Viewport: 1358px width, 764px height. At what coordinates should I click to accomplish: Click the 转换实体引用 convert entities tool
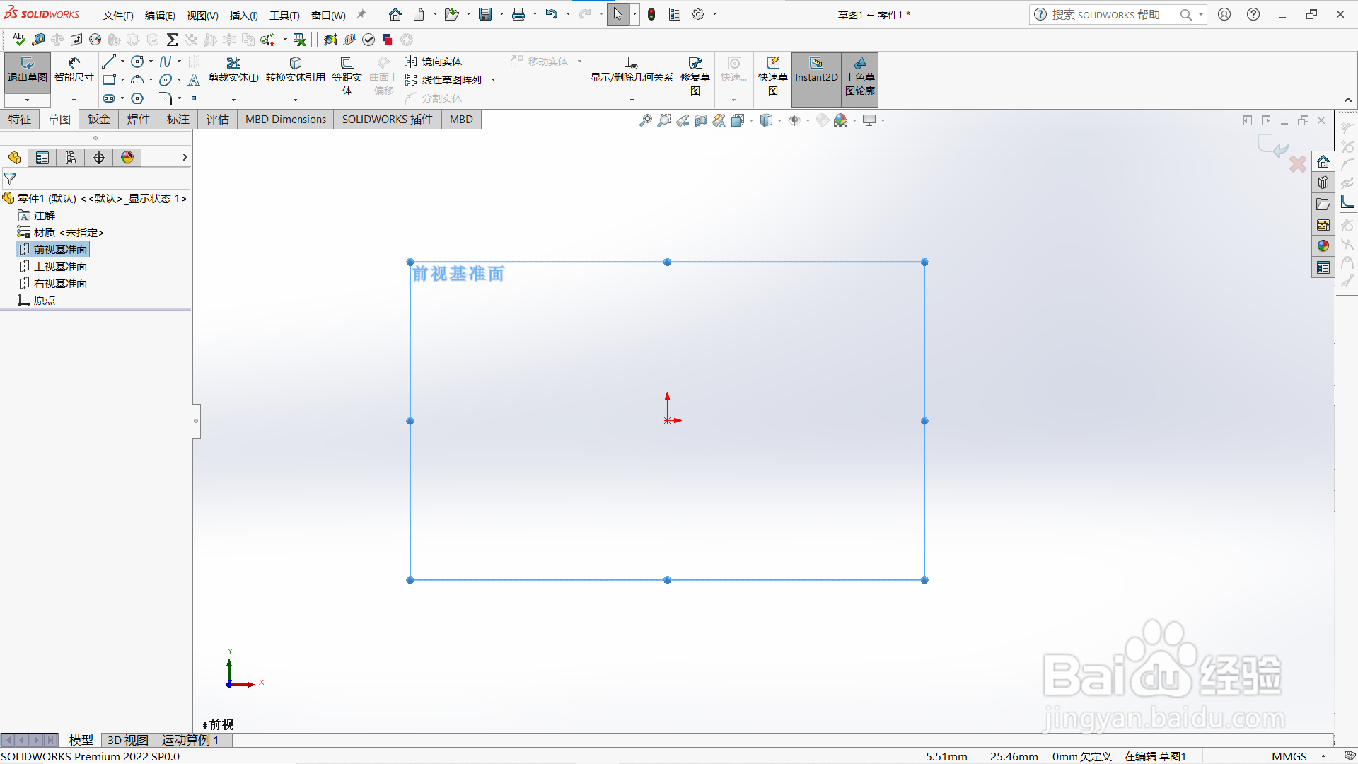click(296, 70)
